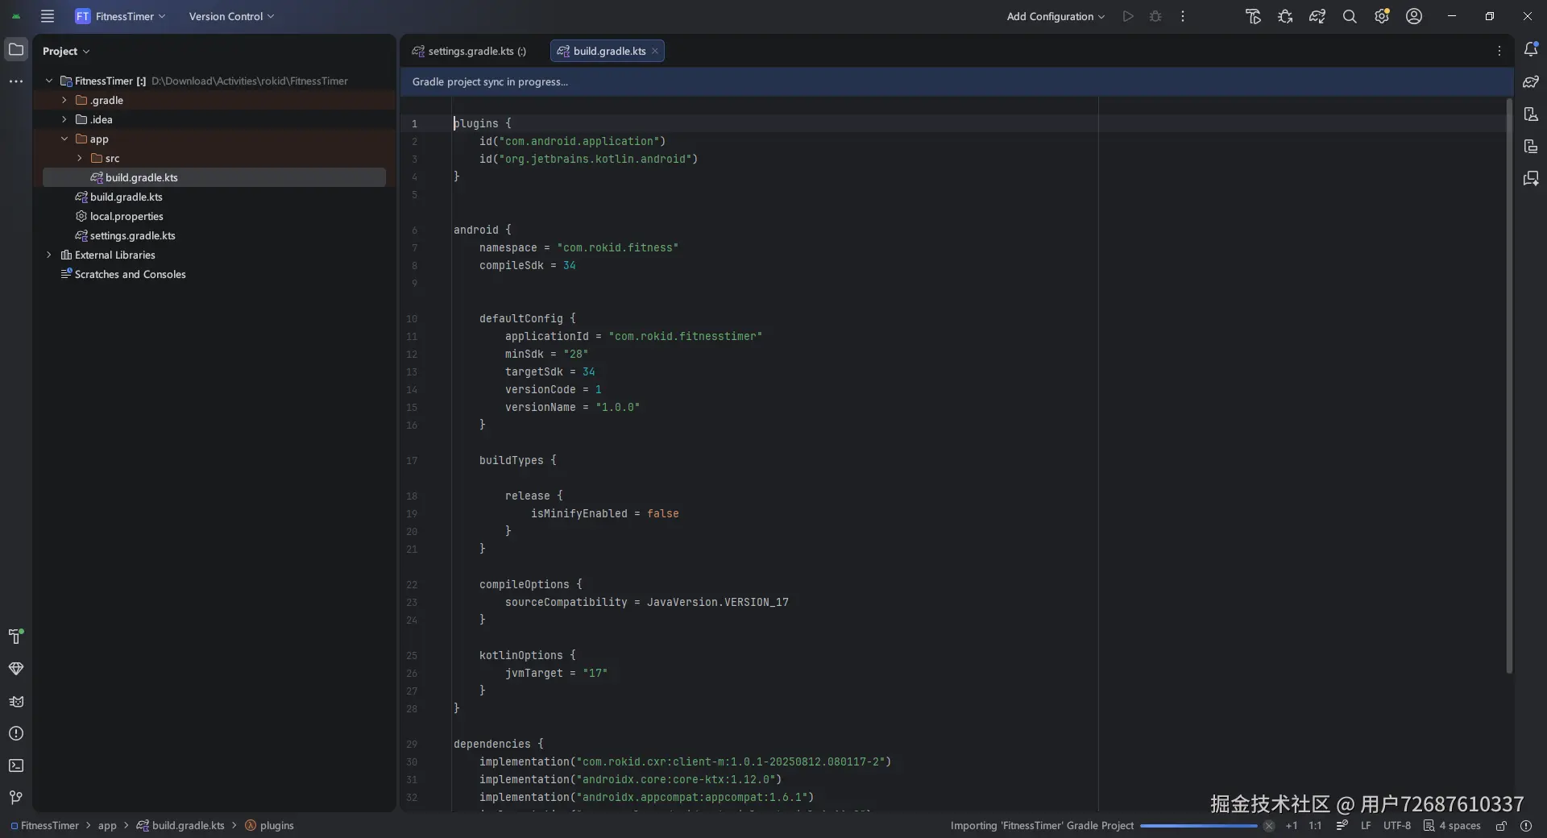Open the Build tool window
Image resolution: width=1547 pixels, height=838 pixels.
pyautogui.click(x=16, y=637)
